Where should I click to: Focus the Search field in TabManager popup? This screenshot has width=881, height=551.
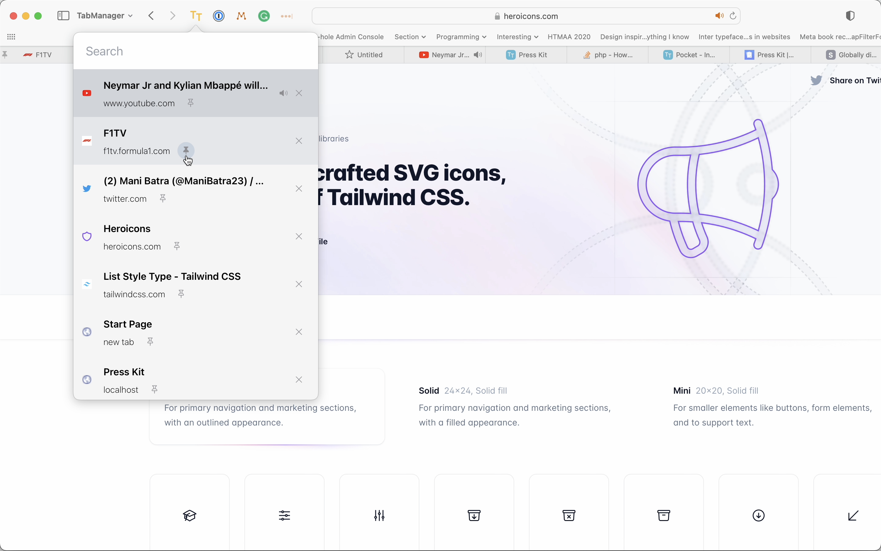(196, 51)
